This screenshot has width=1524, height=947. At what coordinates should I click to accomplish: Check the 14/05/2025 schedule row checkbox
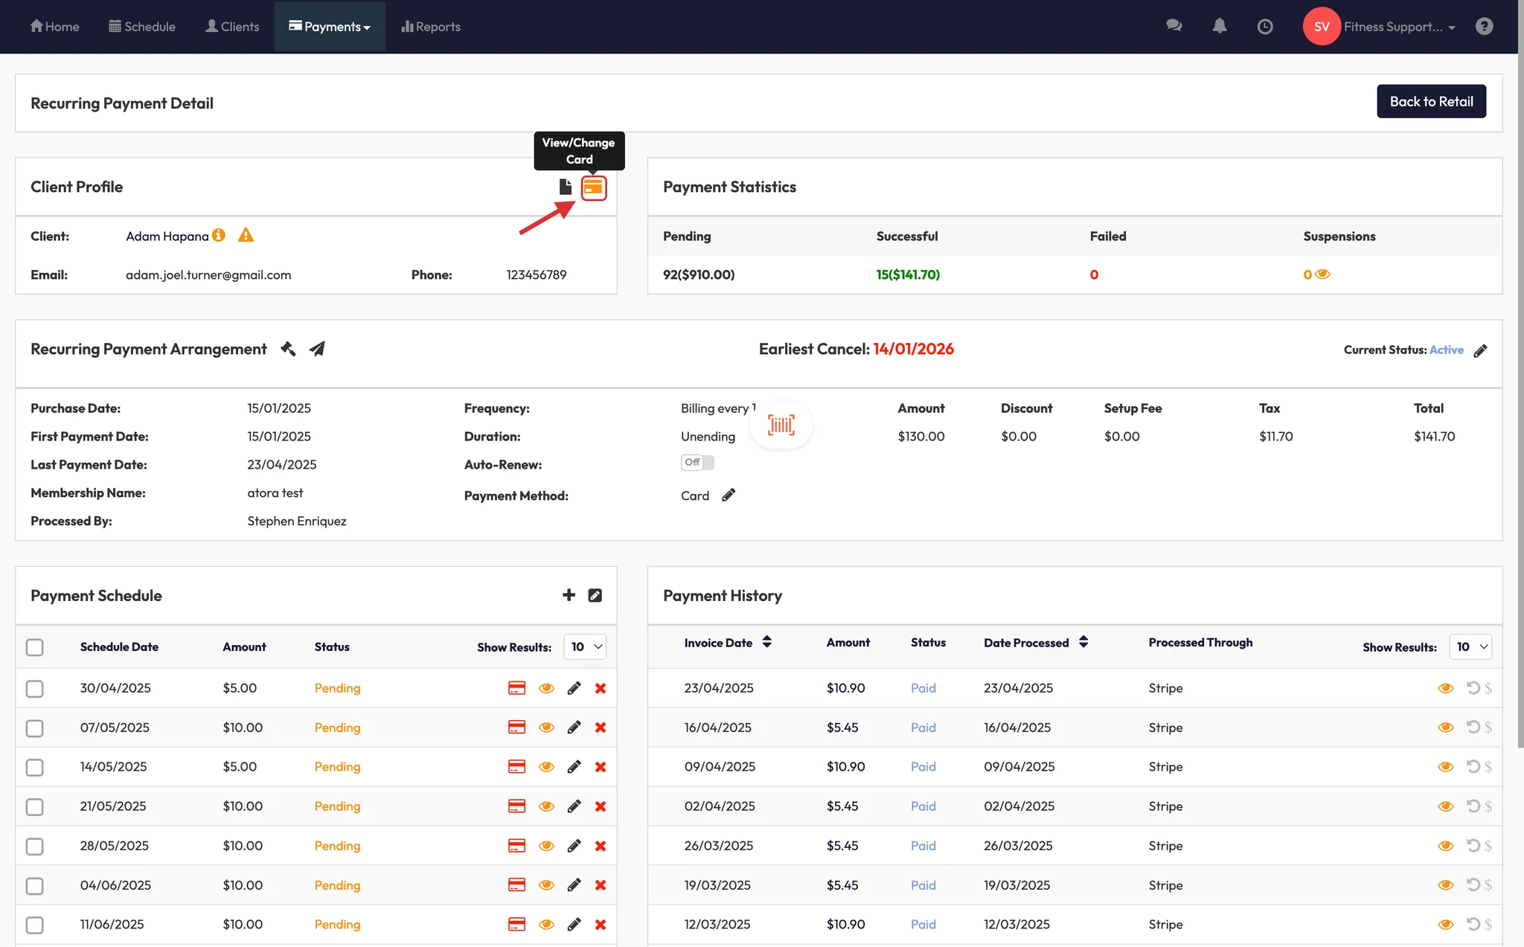point(35,767)
